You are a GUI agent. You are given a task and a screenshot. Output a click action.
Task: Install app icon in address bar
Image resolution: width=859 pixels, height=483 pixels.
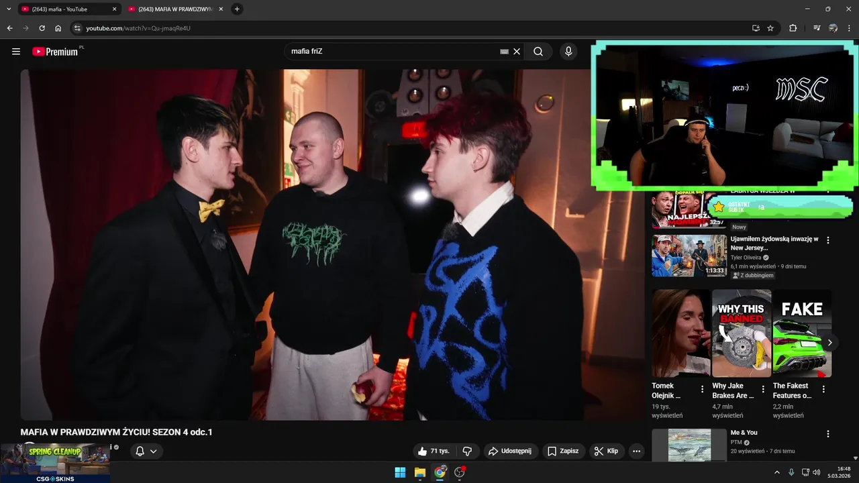756,28
